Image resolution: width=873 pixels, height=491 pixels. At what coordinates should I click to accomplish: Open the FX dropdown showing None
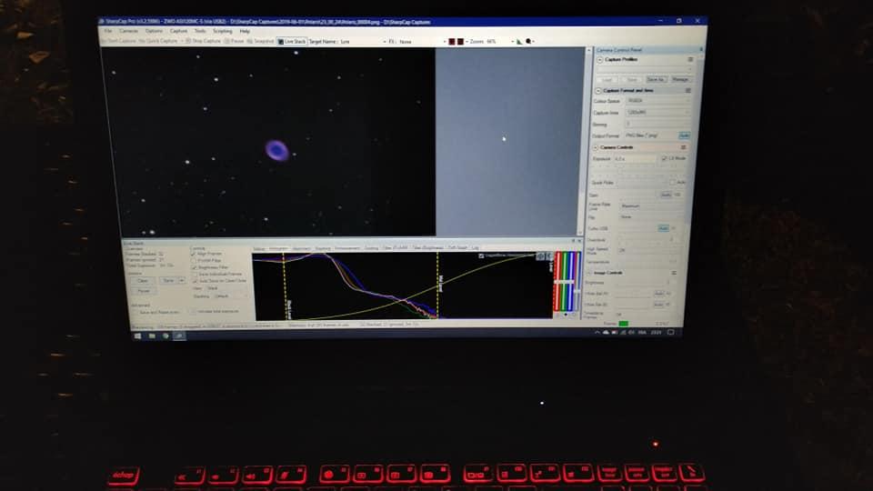coord(423,42)
